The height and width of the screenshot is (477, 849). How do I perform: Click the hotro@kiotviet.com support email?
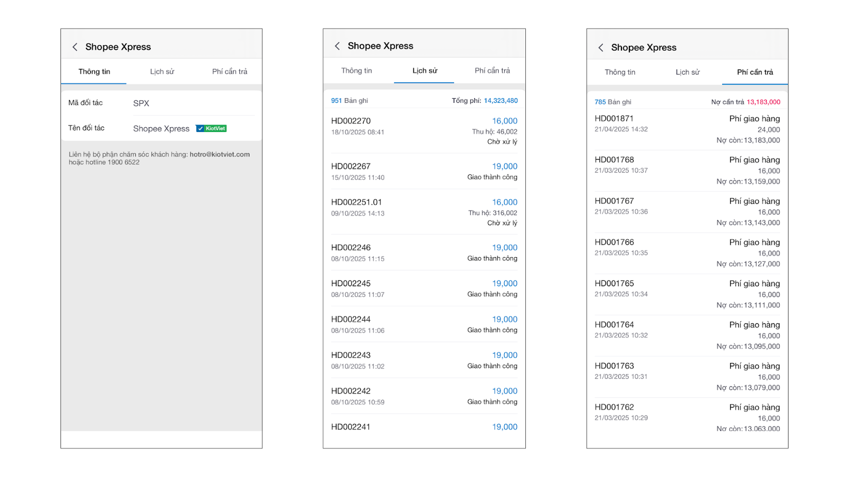point(220,154)
